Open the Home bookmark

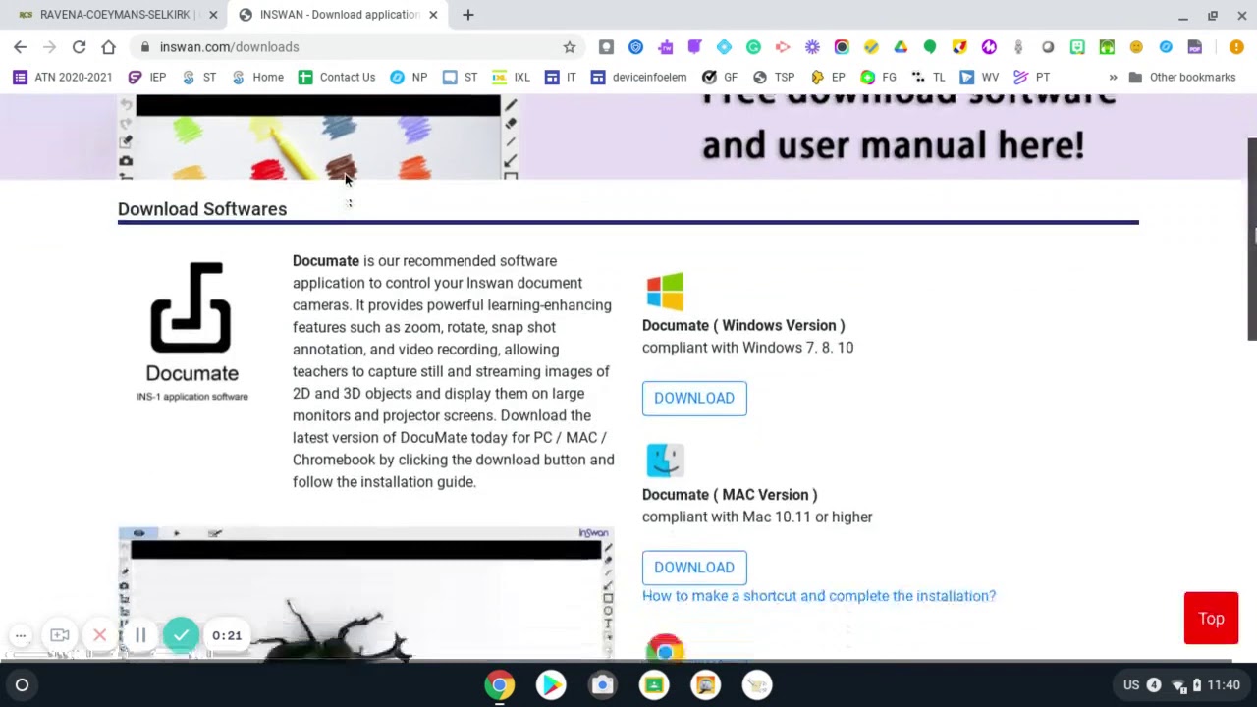257,77
